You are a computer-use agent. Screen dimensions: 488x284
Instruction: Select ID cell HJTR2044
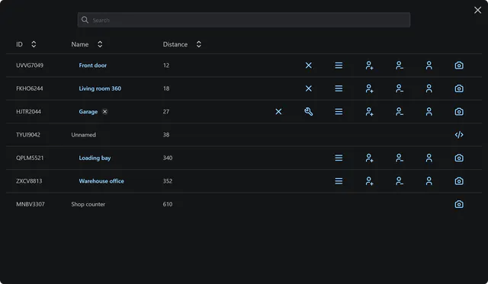pyautogui.click(x=28, y=112)
